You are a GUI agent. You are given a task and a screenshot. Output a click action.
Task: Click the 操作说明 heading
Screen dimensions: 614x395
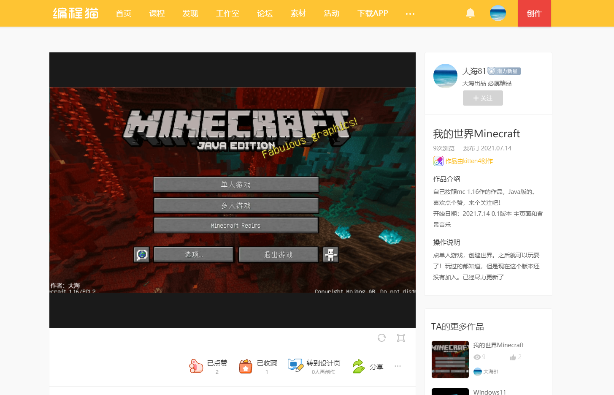(446, 242)
